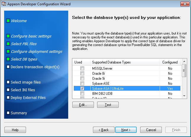The image size is (191, 137).
Task: Click green step marker beside Welcome
Action: (x=8, y=21)
